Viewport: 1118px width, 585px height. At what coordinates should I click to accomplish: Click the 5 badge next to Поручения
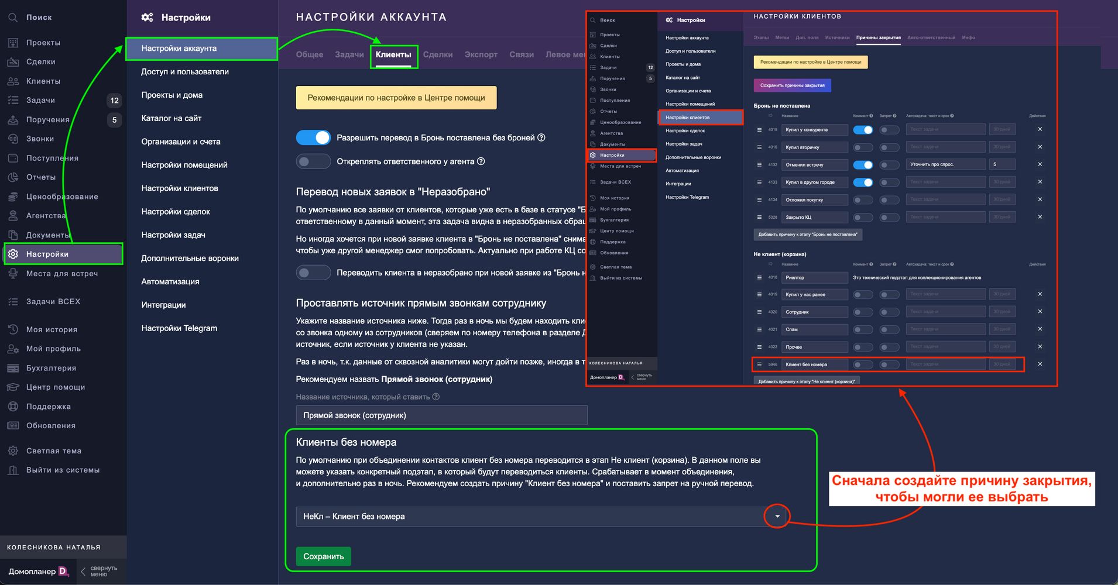(x=115, y=120)
